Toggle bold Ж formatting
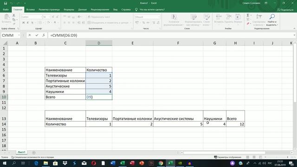The width and height of the screenshot is (297, 167). pos(24,23)
